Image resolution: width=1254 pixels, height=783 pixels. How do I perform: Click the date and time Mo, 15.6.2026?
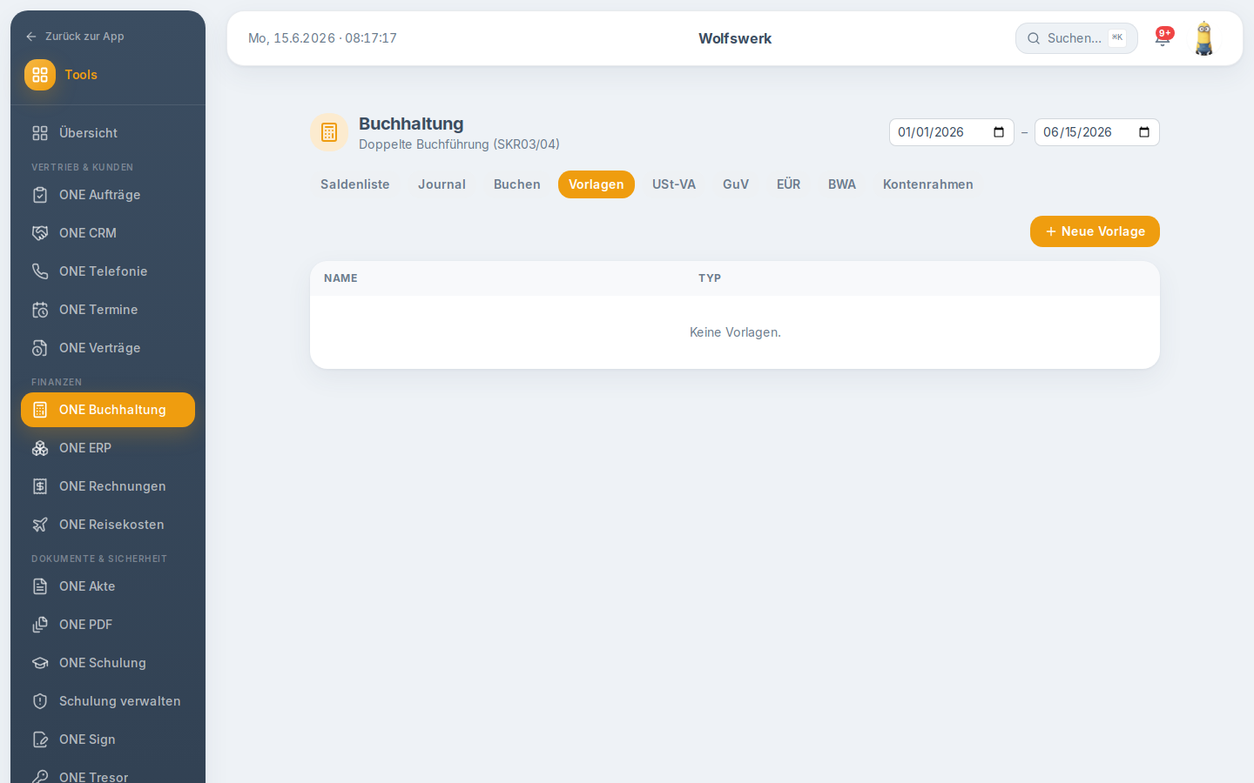[x=322, y=38]
